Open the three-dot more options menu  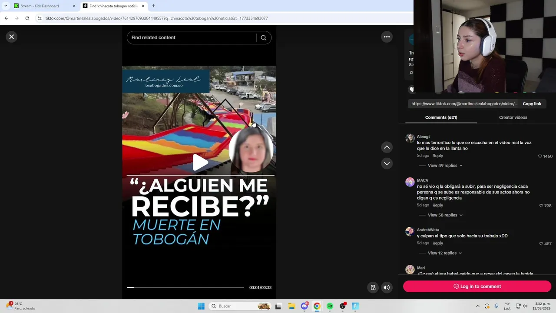pyautogui.click(x=387, y=37)
